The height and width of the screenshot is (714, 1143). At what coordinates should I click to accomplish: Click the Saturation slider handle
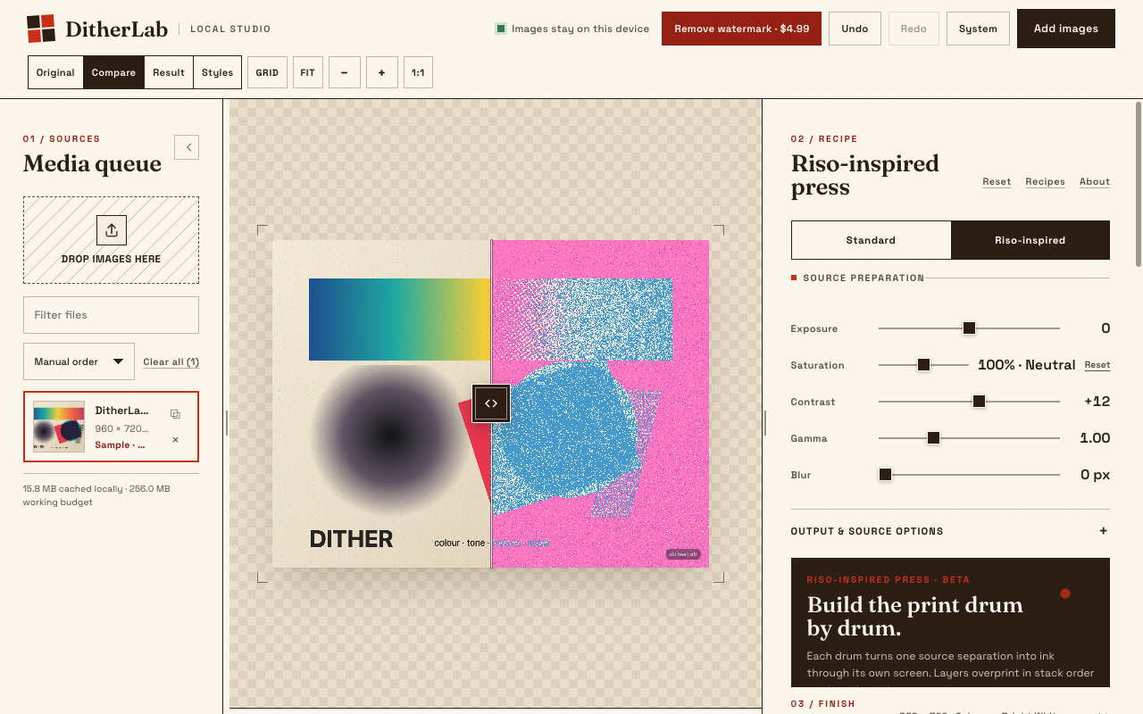[x=924, y=365]
